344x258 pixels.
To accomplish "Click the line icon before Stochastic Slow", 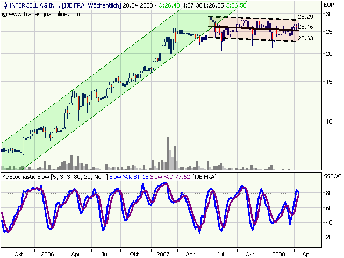I will 5,176.
